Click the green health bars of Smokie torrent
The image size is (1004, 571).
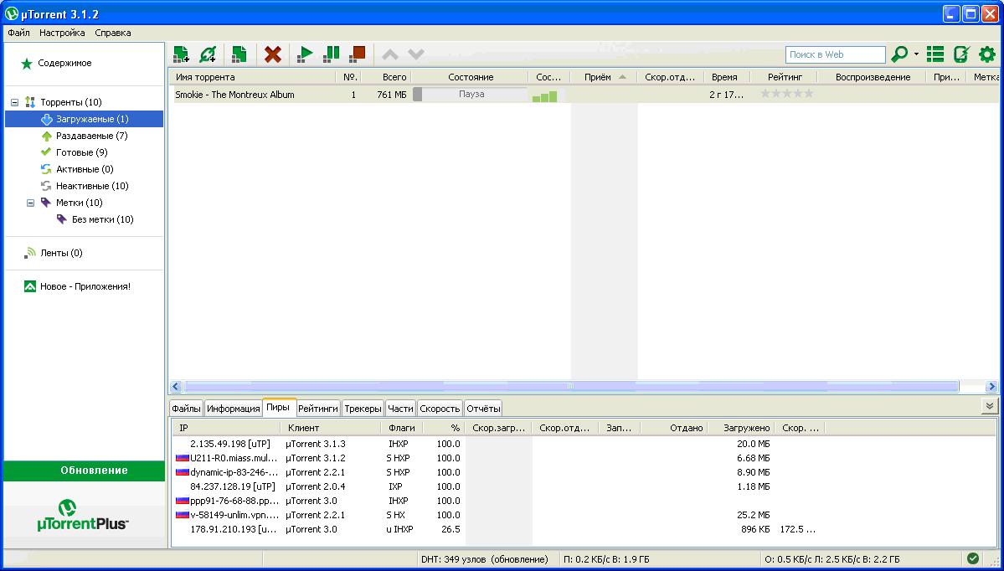point(545,96)
